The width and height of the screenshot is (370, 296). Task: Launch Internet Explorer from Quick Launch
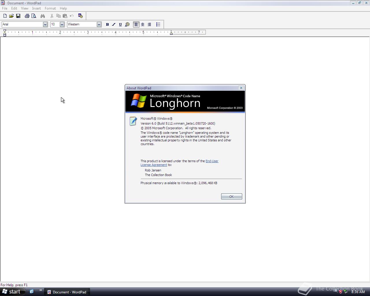click(x=32, y=292)
